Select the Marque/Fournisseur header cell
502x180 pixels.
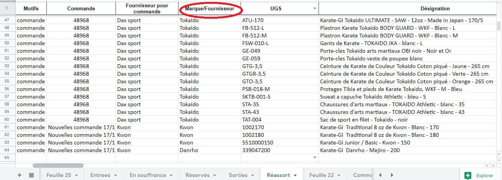point(210,8)
